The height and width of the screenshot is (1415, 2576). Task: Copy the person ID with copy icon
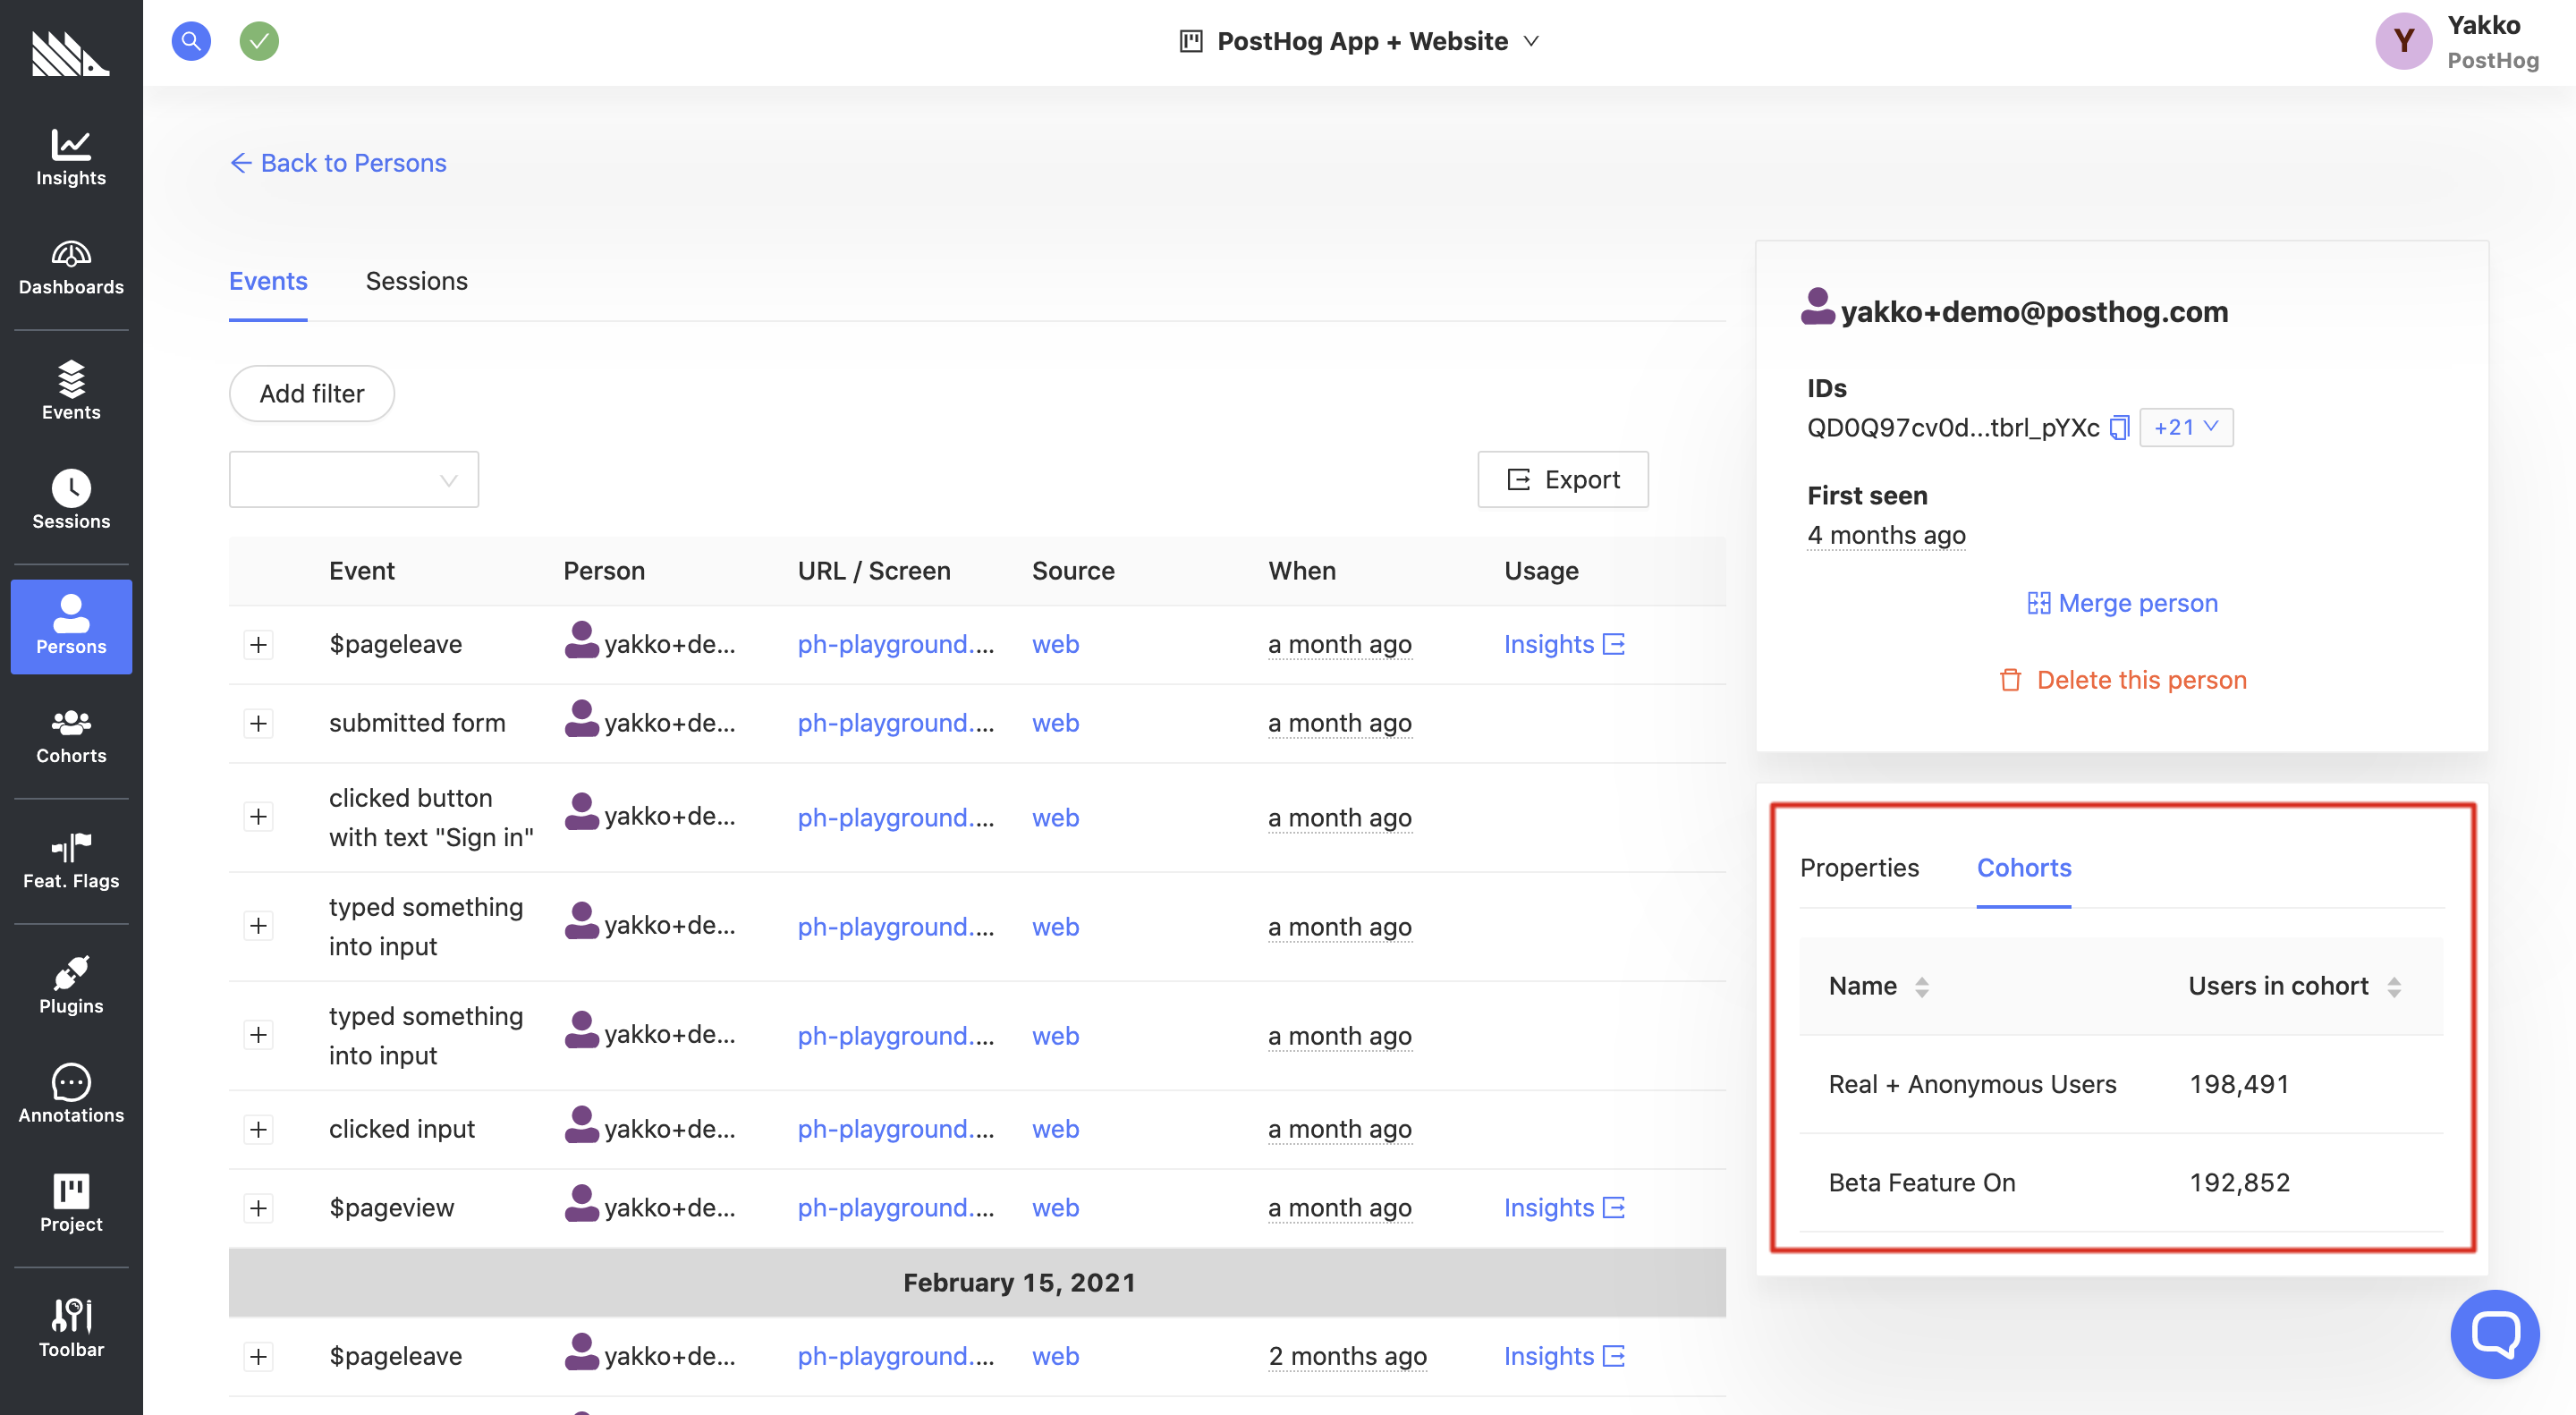pos(2118,428)
